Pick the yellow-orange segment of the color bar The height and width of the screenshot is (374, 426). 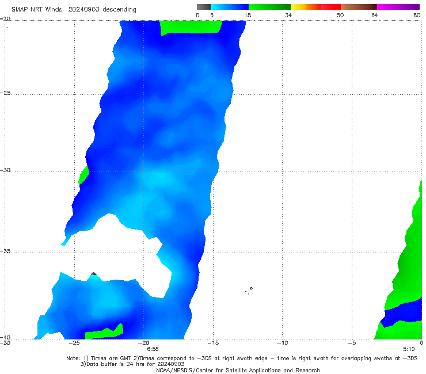coord(305,7)
